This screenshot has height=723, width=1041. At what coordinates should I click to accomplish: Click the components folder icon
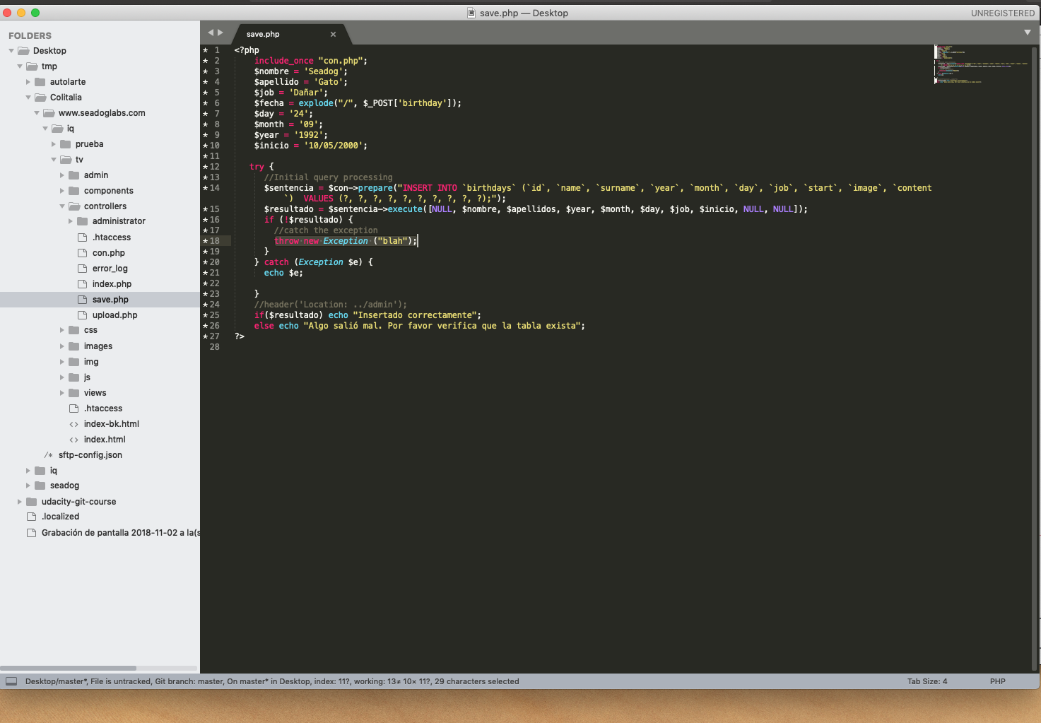74,191
